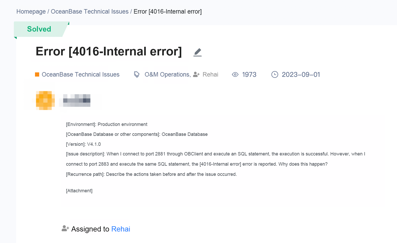Click the 1973 view count
The height and width of the screenshot is (243, 397).
(249, 74)
